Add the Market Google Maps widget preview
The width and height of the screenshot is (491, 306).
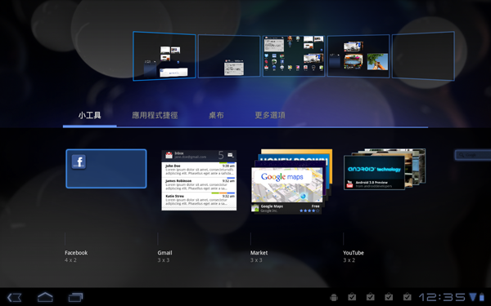292,181
